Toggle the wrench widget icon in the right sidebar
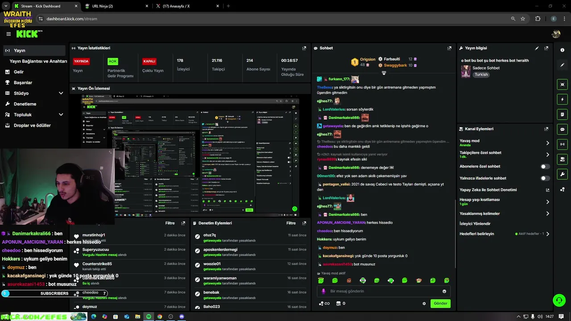 562,174
